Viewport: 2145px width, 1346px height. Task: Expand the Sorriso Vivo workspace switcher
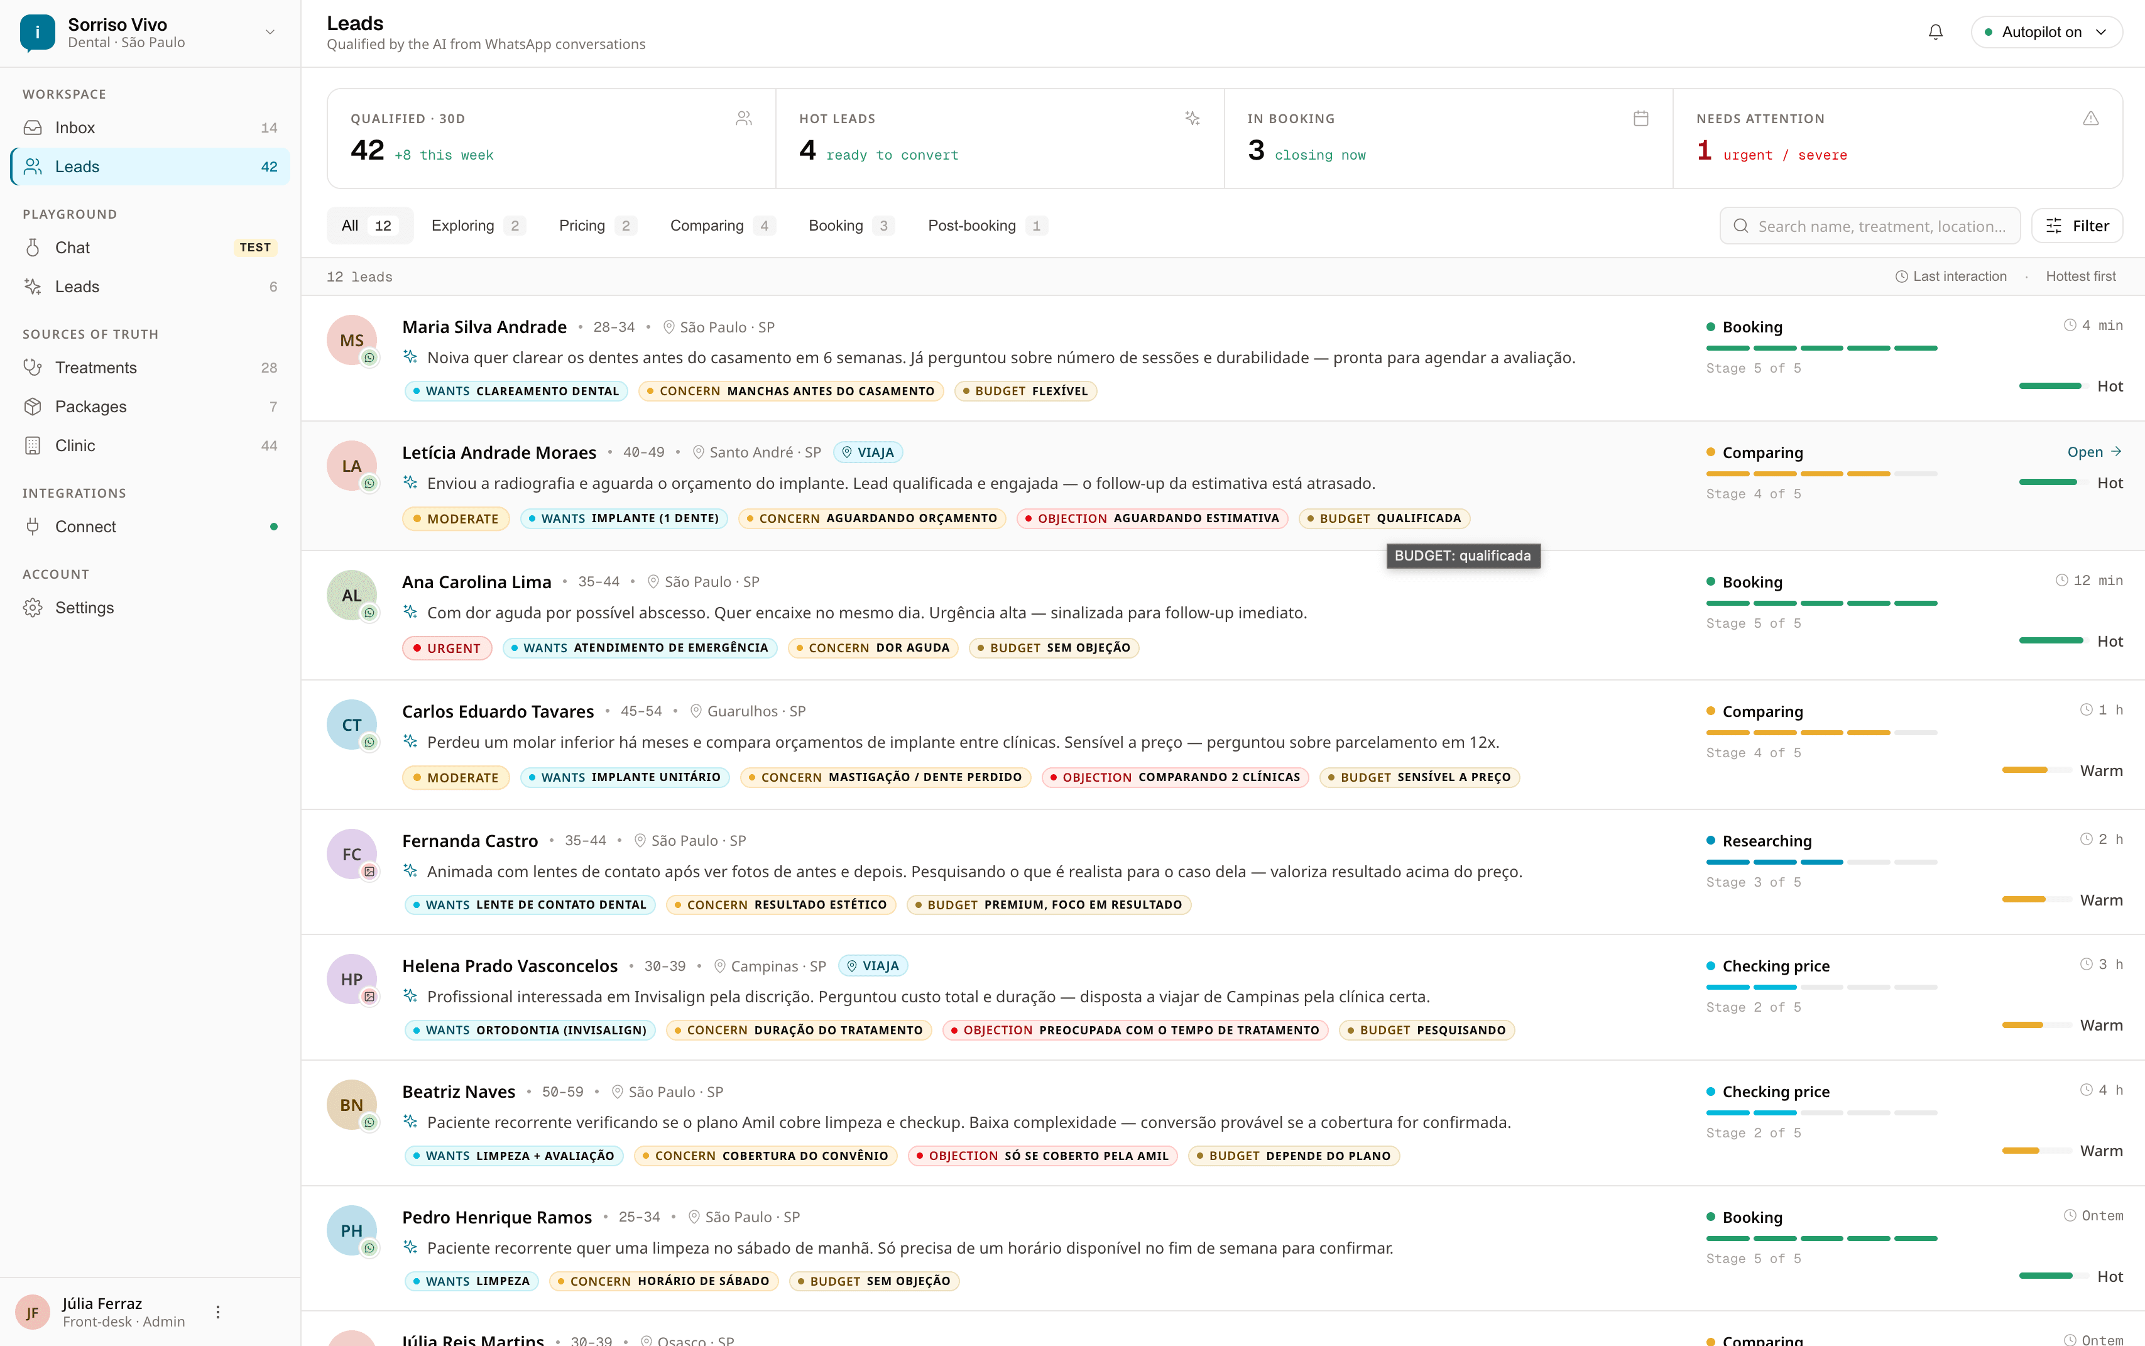click(x=270, y=32)
